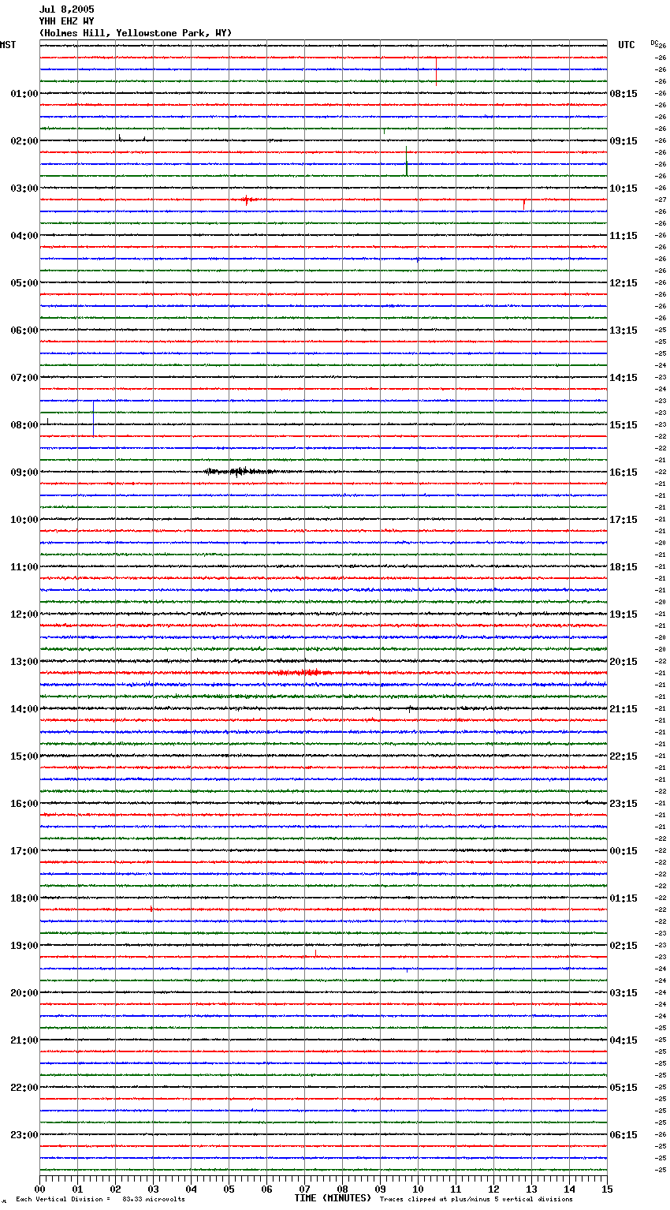Click minute tick '05' on the x-axis
The height and width of the screenshot is (1210, 670).
coord(229,1189)
